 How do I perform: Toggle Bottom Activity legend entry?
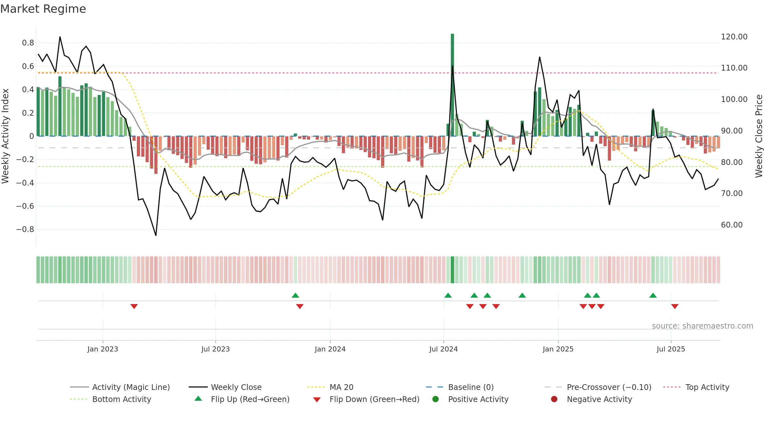click(x=110, y=399)
